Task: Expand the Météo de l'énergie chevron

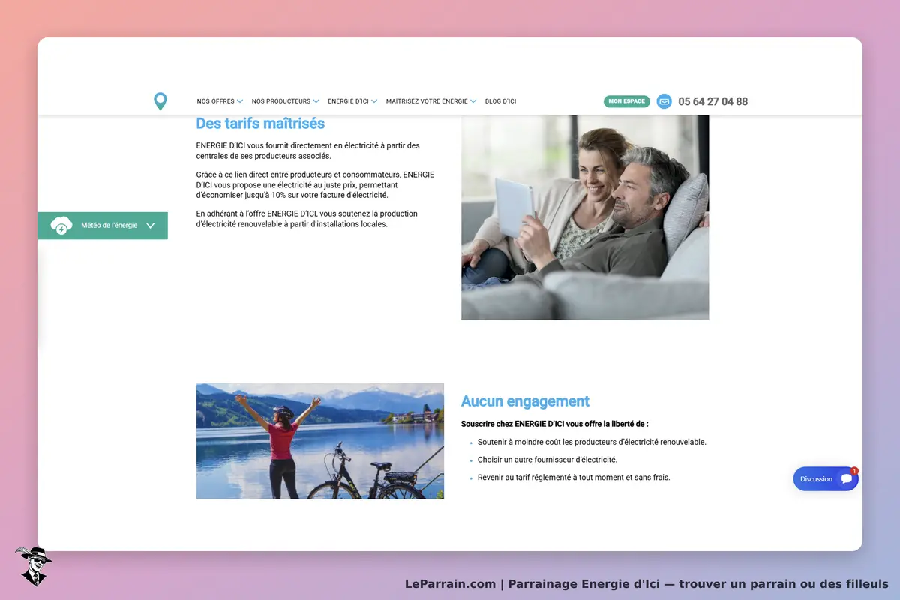Action: pyautogui.click(x=150, y=226)
